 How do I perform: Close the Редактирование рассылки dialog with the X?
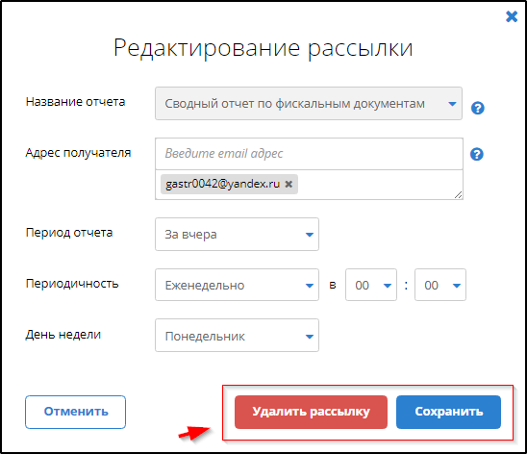tap(512, 16)
